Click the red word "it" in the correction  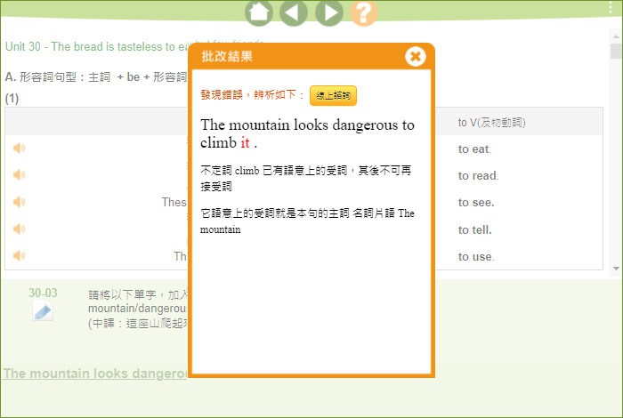(x=245, y=143)
